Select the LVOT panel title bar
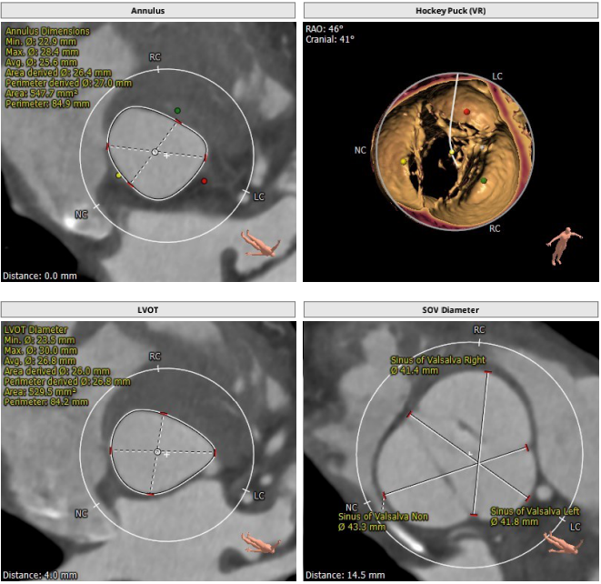This screenshot has height=584, width=601. 148,311
